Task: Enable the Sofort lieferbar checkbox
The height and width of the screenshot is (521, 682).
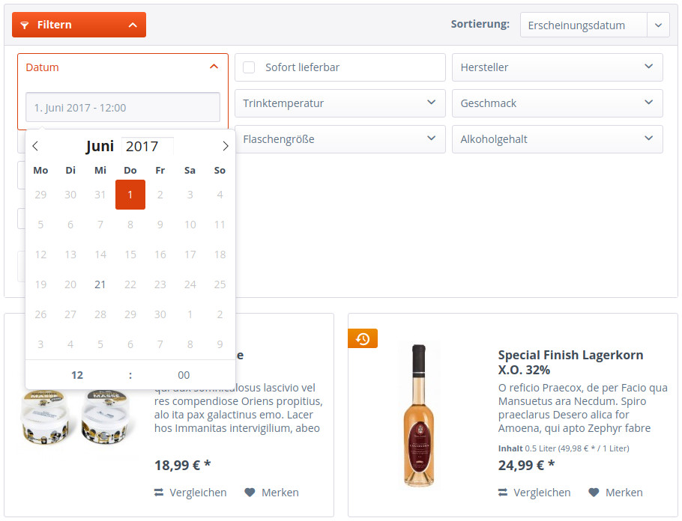Action: pyautogui.click(x=248, y=67)
